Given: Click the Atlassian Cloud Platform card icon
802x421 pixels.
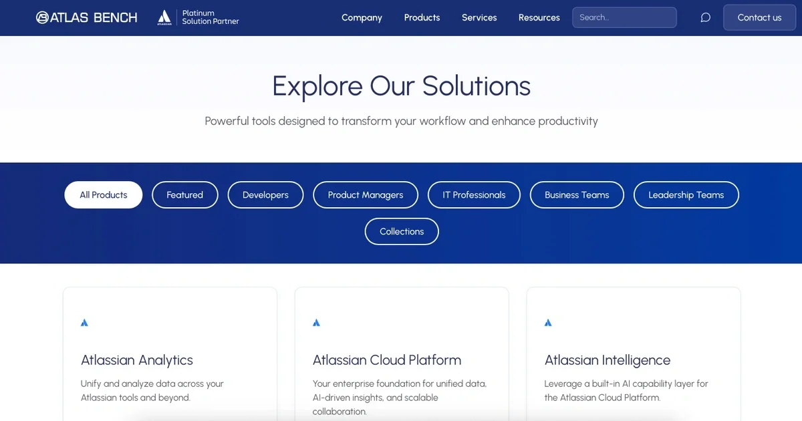Looking at the screenshot, I should [316, 323].
